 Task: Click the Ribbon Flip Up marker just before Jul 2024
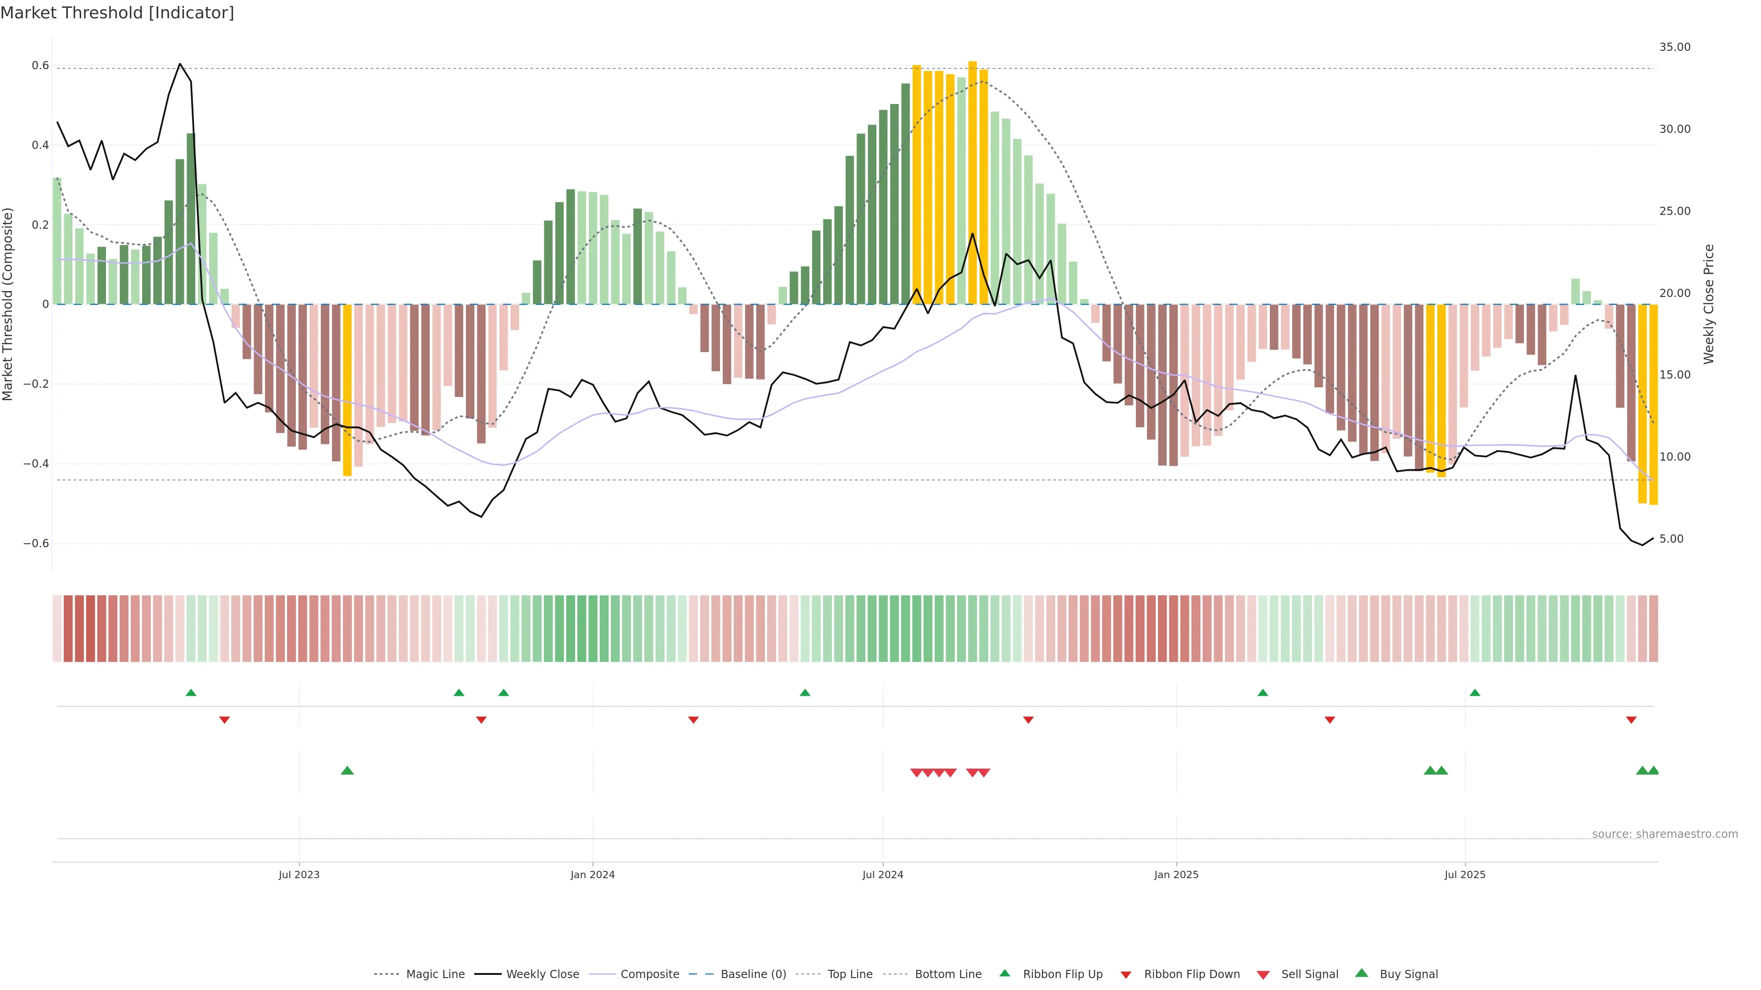805,693
